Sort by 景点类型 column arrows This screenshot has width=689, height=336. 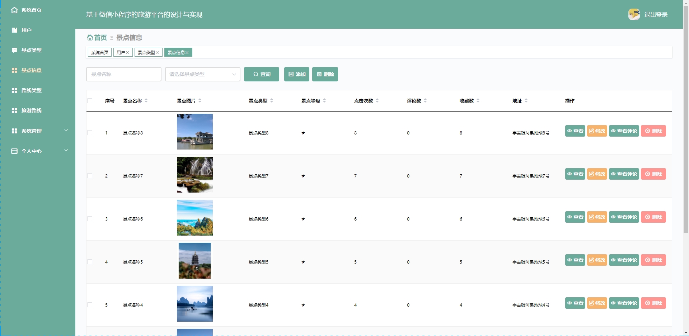[272, 101]
